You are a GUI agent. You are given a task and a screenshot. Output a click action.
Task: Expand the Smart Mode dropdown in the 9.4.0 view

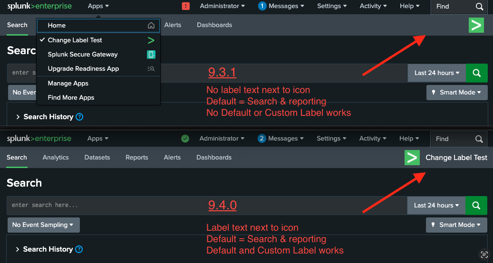456,225
